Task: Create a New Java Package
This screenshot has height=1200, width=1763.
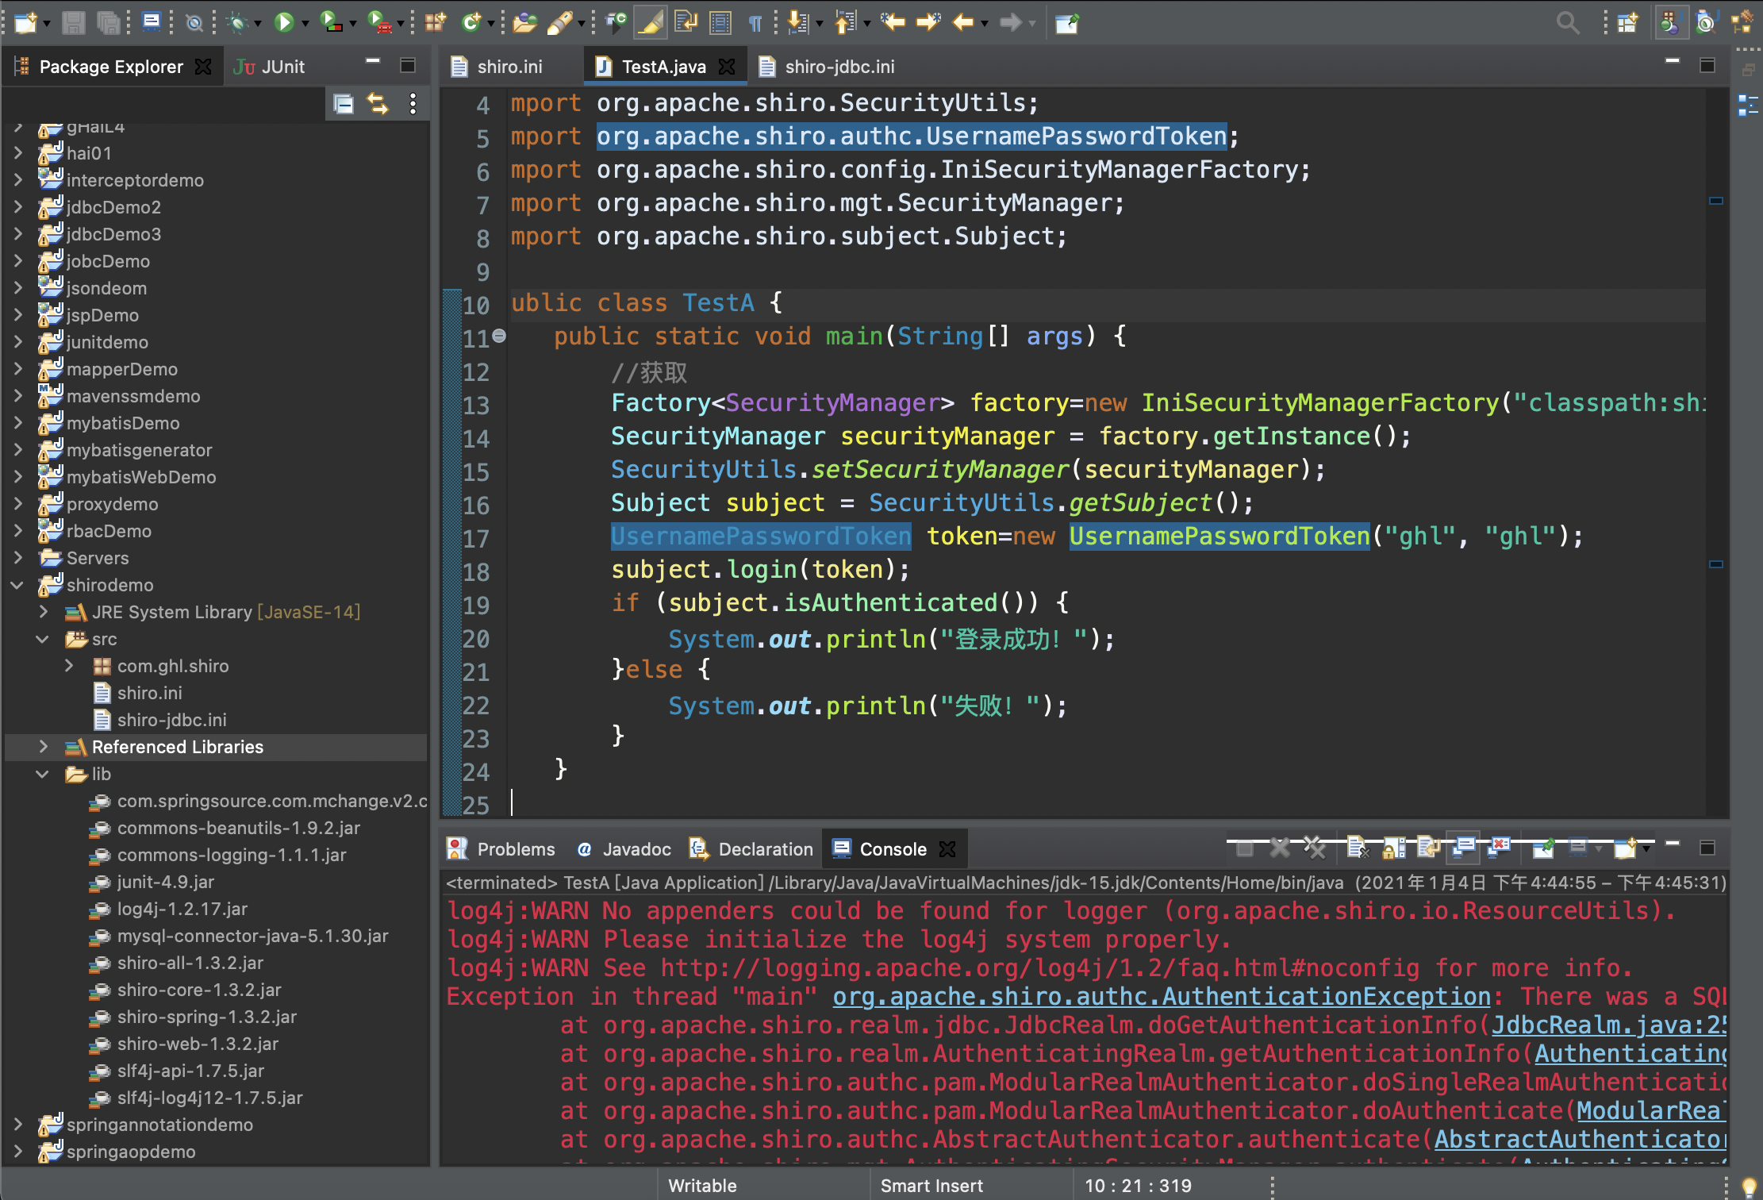Action: pos(435,22)
